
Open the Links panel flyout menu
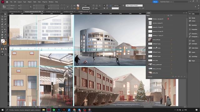point(186,13)
